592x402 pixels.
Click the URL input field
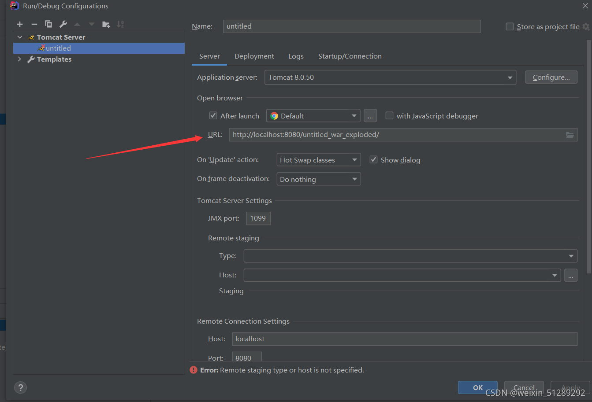coord(403,135)
